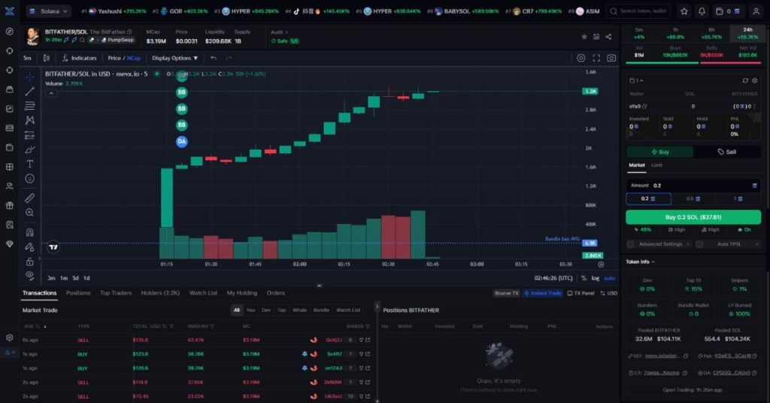Click Buy 0.2 SOL button
This screenshot has height=403, width=770.
[x=693, y=217]
